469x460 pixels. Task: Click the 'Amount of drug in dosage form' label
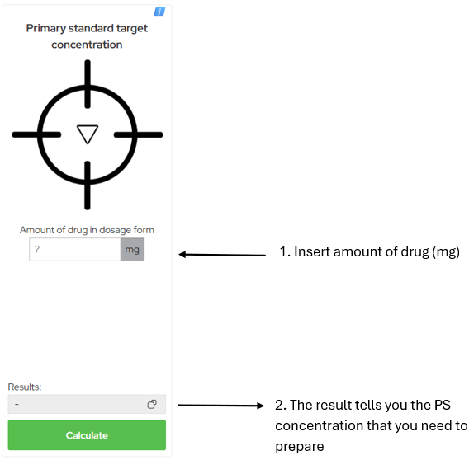87,230
